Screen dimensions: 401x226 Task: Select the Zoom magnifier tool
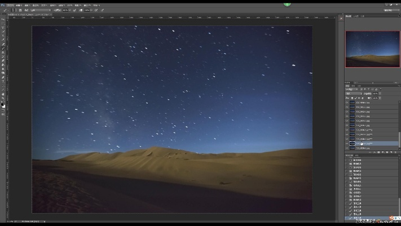point(3,98)
